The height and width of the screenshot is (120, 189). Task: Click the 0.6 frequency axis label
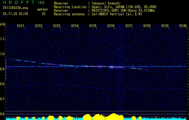point(3,114)
